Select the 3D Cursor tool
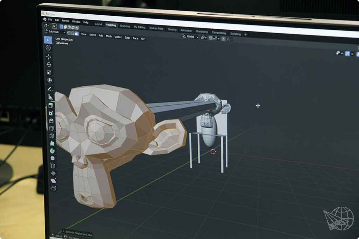 coord(48,48)
